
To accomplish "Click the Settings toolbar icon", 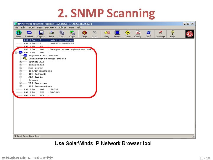I will coord(160,33).
